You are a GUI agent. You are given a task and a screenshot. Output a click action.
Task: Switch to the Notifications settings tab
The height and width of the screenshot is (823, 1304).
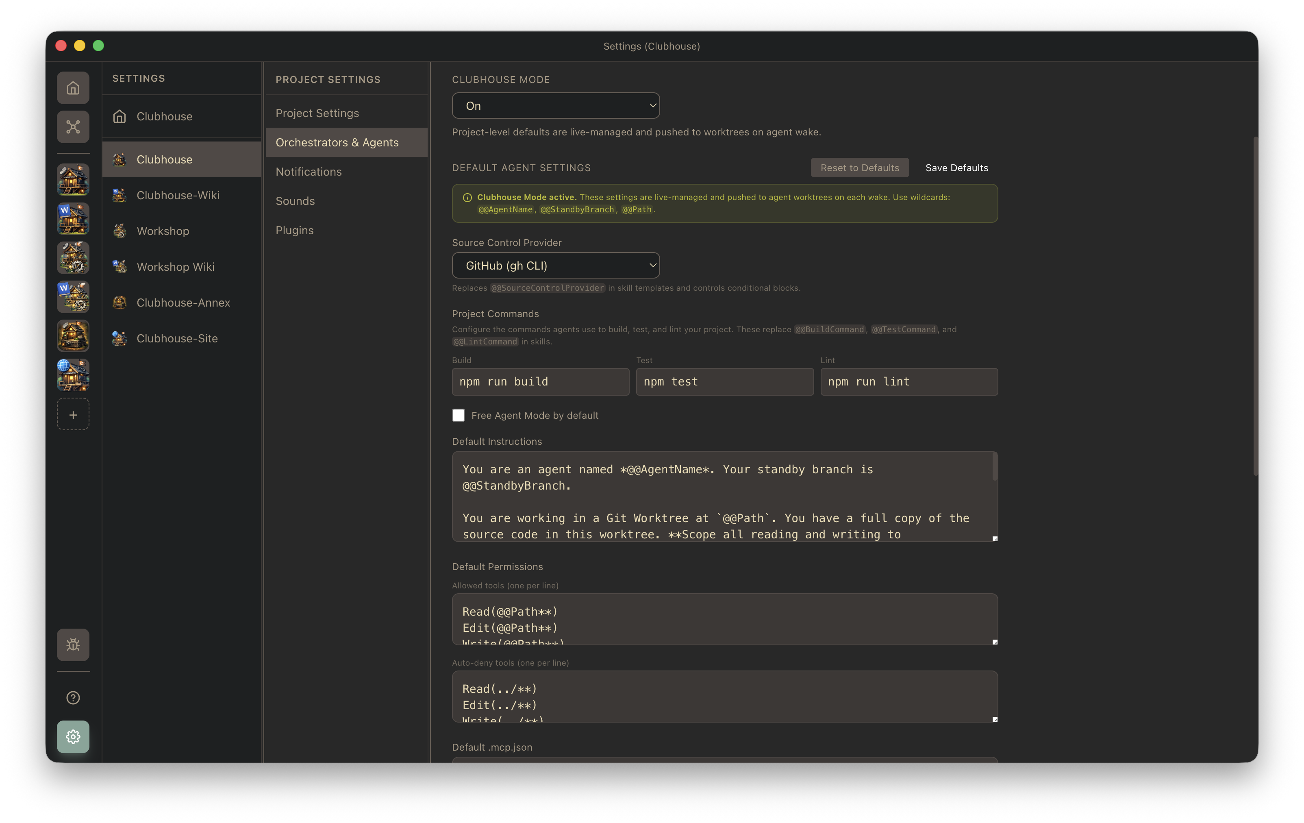point(309,172)
